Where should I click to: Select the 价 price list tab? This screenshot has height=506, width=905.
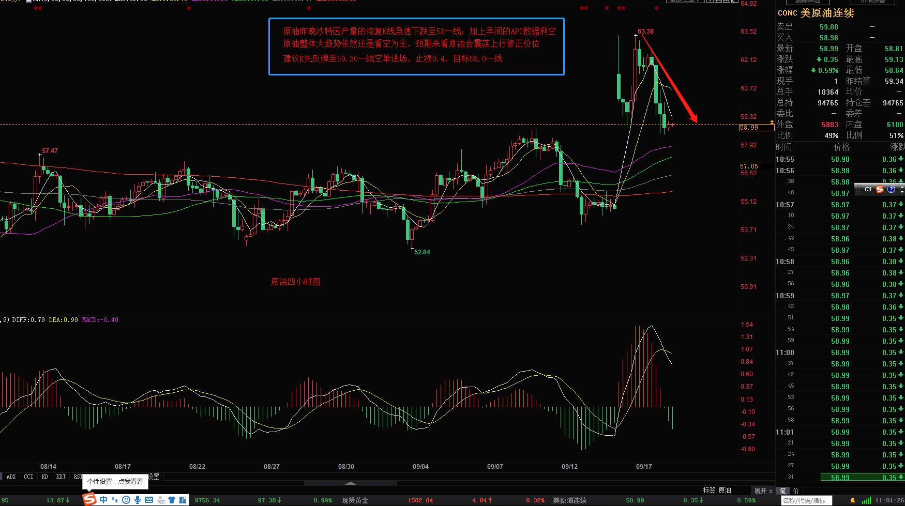point(795,490)
